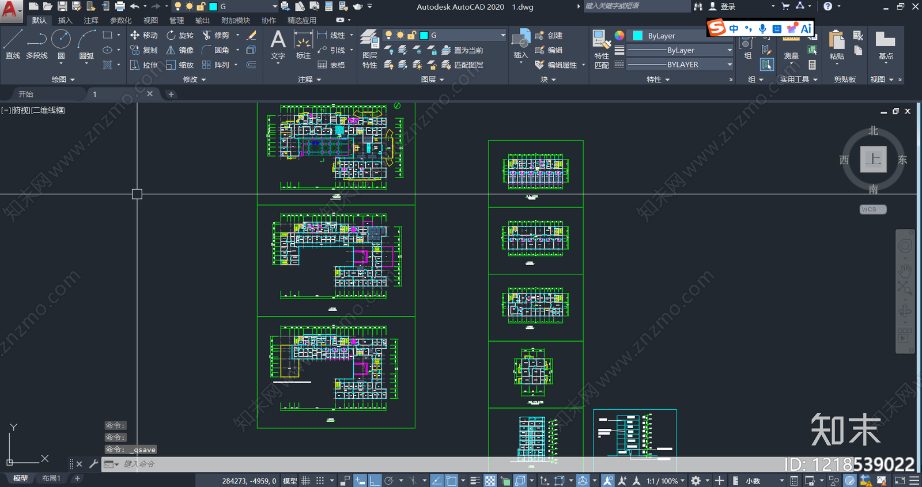The width and height of the screenshot is (922, 487).
Task: Run the 复制 (Copy) command
Action: (x=143, y=50)
